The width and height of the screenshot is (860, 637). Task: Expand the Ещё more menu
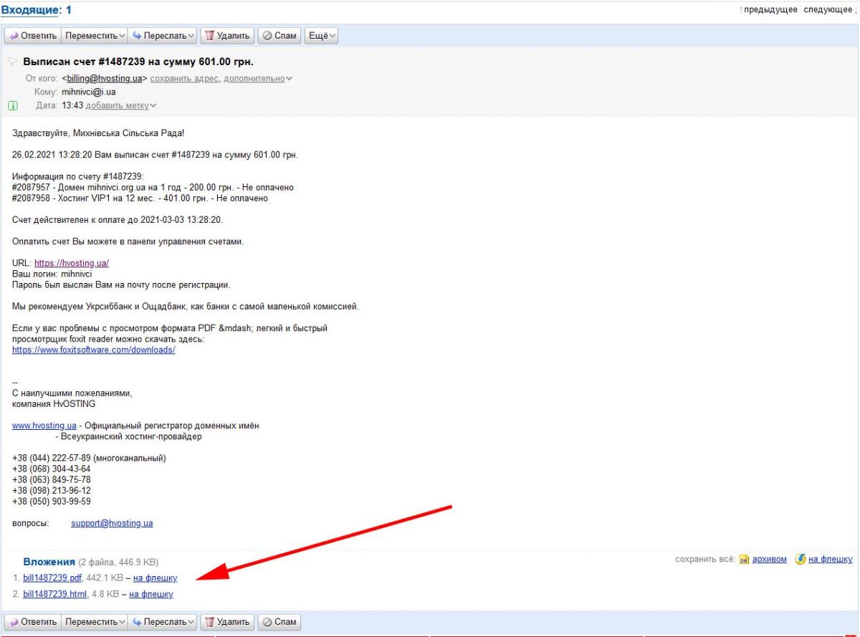coord(322,36)
